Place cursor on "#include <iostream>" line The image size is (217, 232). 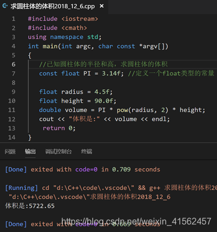[63, 19]
